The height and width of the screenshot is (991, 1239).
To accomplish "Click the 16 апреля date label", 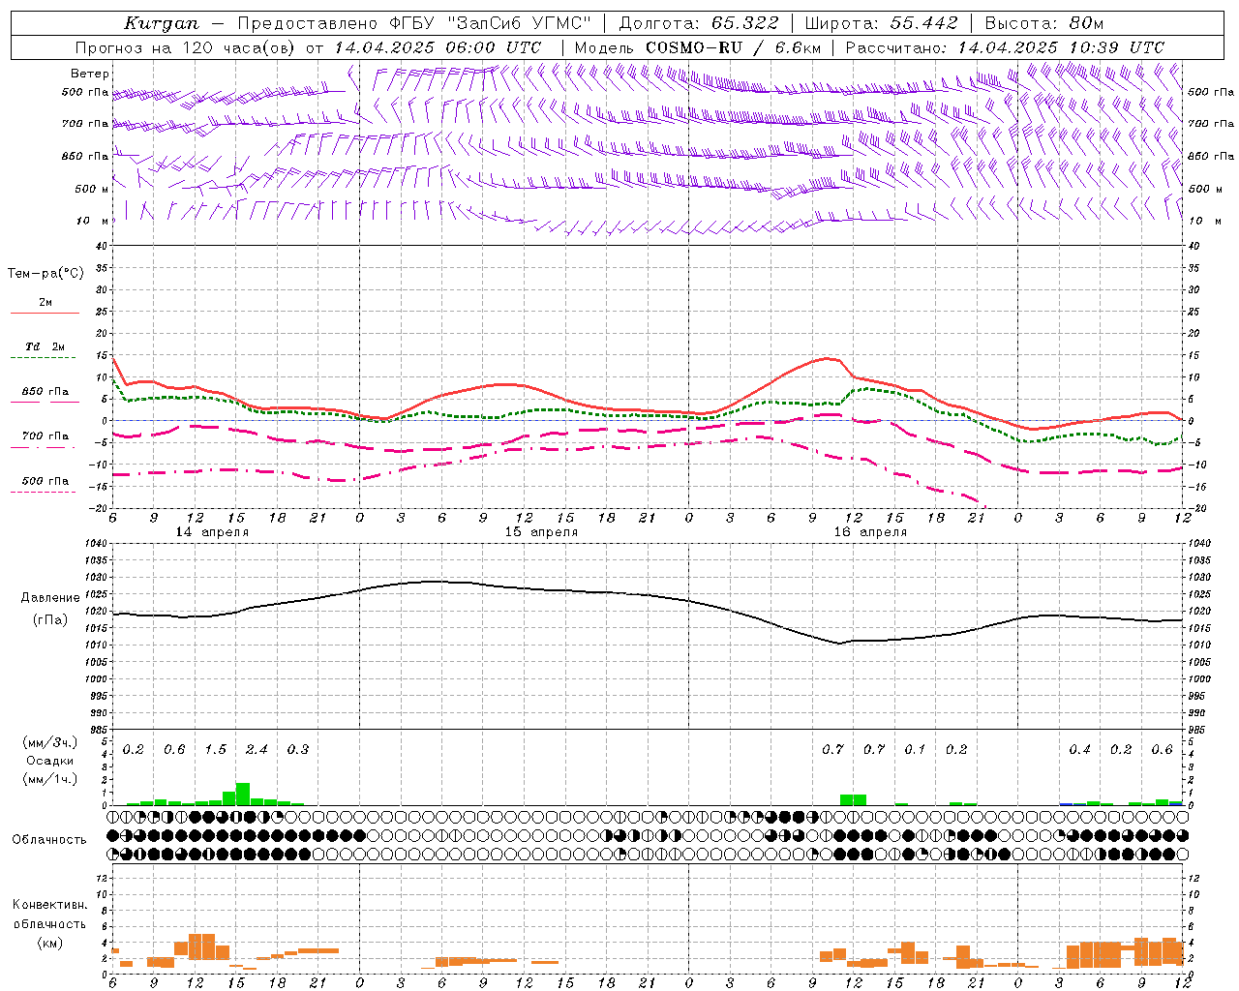I will [870, 532].
